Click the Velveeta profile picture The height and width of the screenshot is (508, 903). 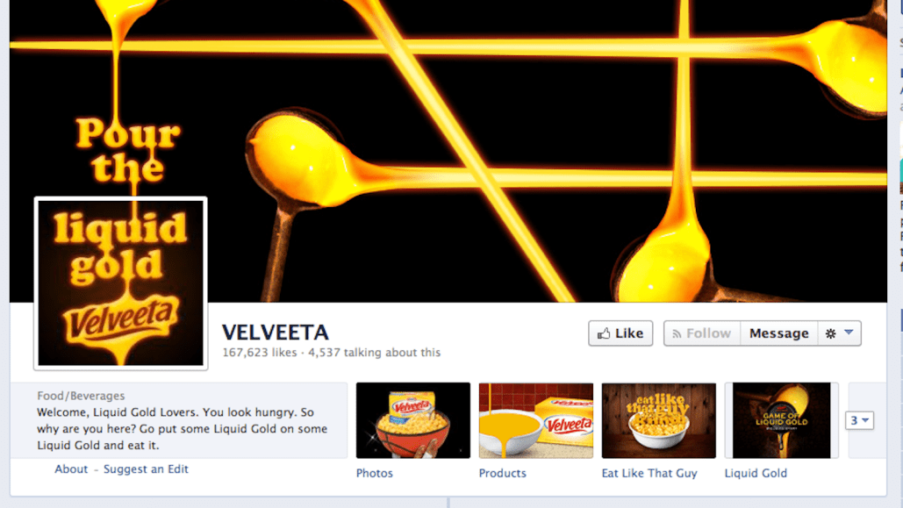pyautogui.click(x=121, y=283)
